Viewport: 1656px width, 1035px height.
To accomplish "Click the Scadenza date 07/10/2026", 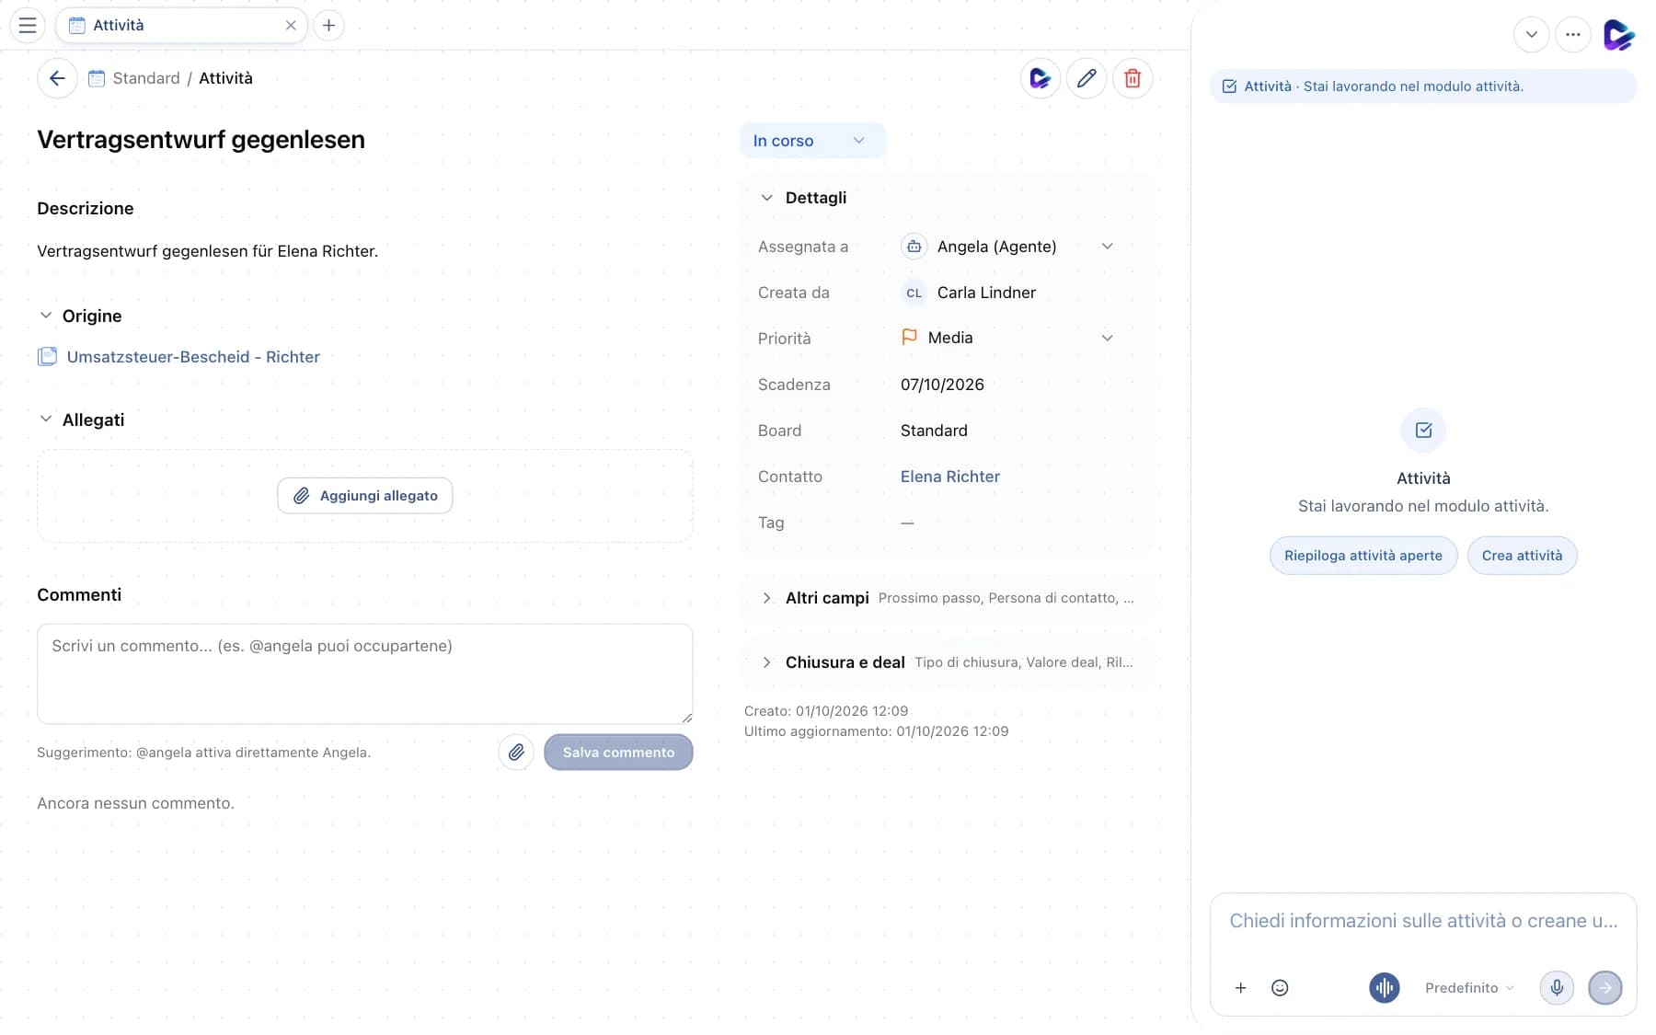I will click(x=942, y=385).
